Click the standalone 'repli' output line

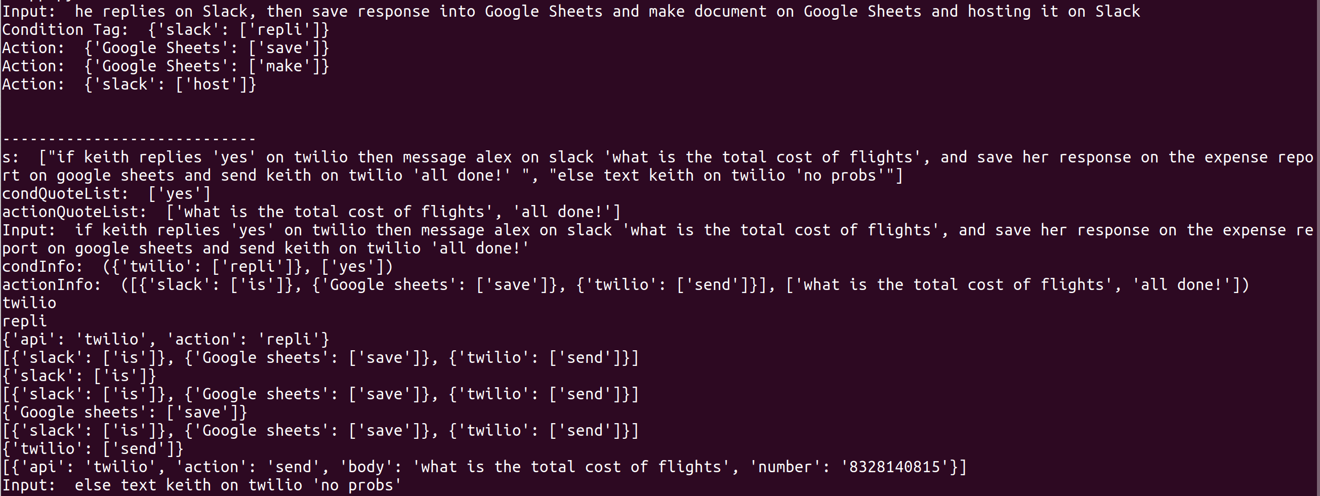click(25, 321)
